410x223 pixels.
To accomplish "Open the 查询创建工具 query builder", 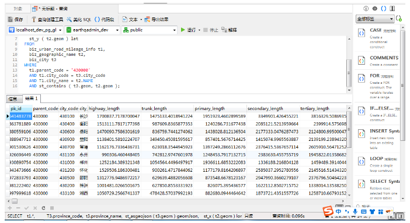I will [47, 19].
